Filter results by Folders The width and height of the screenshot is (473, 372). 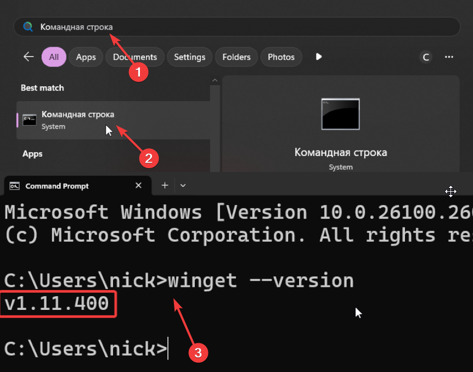click(236, 57)
